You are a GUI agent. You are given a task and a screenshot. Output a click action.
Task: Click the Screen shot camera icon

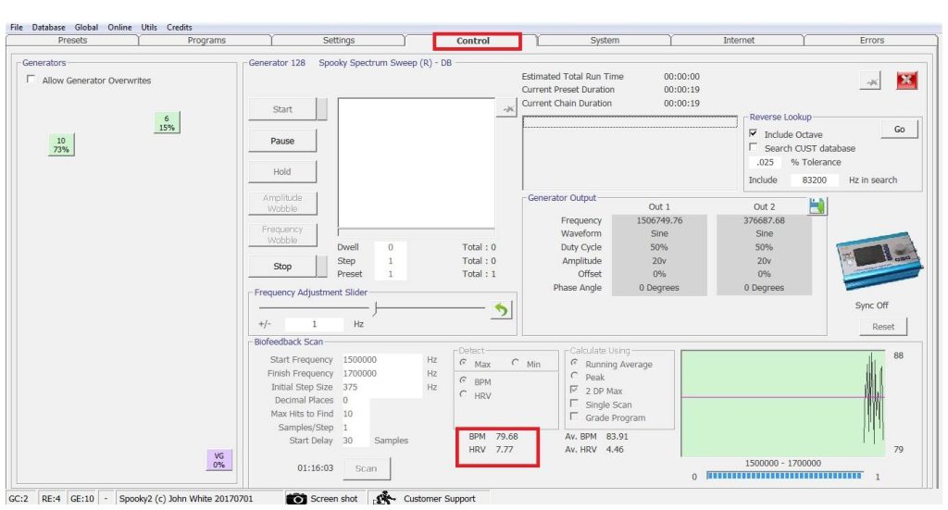296,499
